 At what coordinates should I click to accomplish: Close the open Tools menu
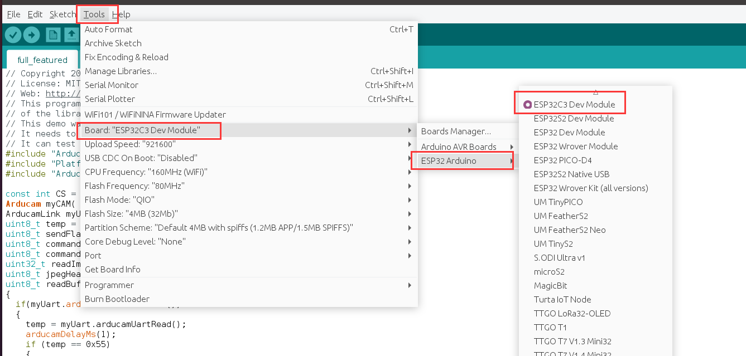(x=94, y=14)
